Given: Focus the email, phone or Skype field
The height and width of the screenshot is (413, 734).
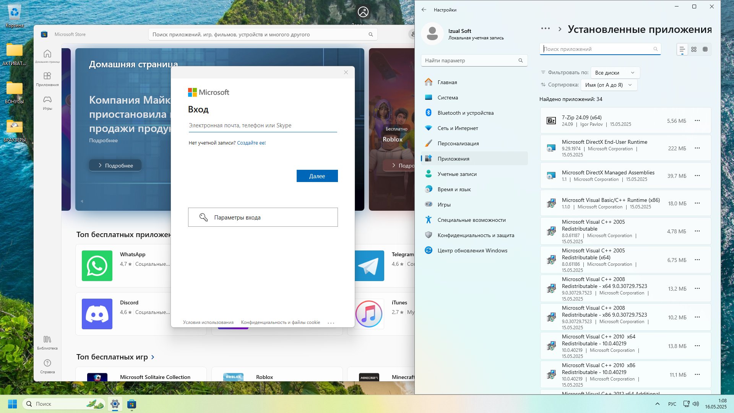Looking at the screenshot, I should click(263, 125).
